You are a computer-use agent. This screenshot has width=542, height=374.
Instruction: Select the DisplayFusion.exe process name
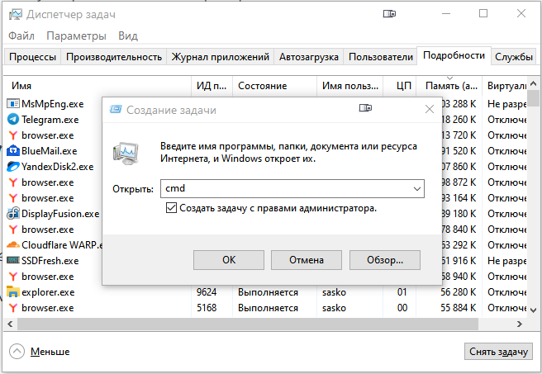coord(60,214)
